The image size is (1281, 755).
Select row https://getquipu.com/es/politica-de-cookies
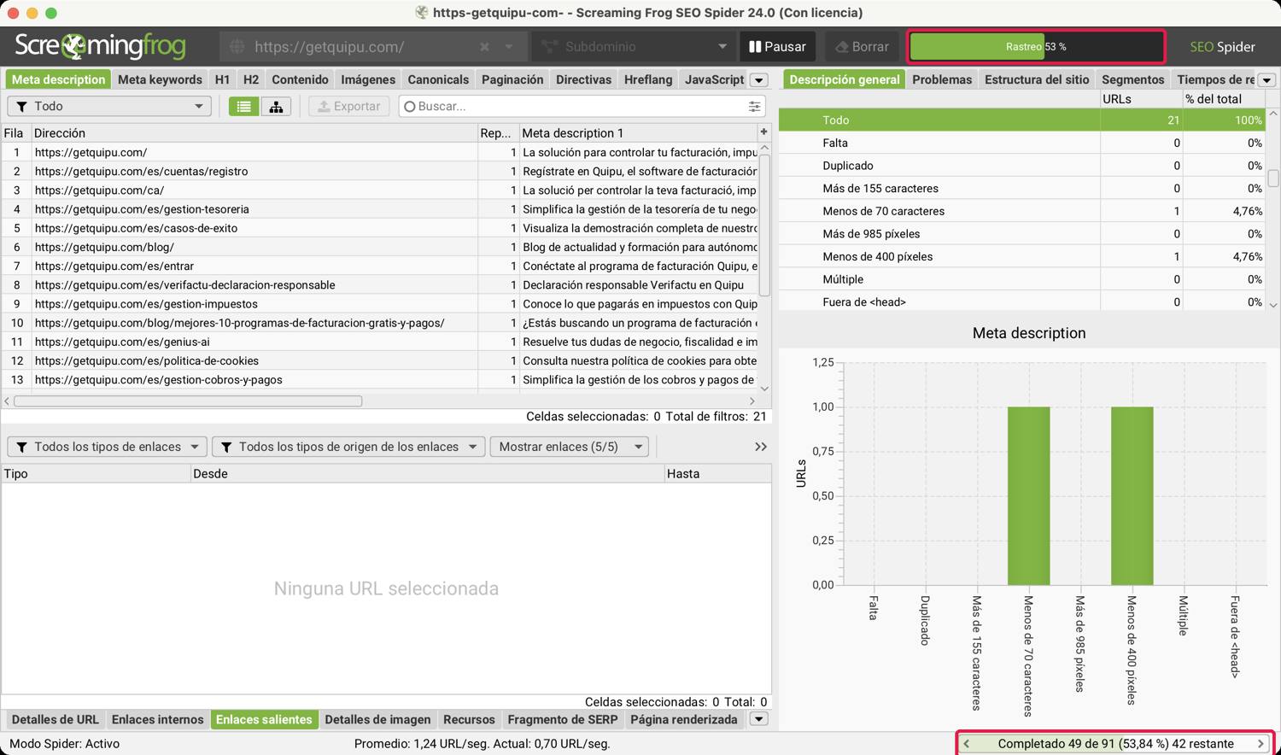[379, 360]
